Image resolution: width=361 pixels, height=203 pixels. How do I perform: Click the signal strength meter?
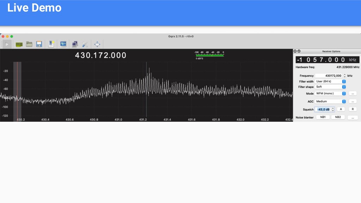pyautogui.click(x=209, y=55)
